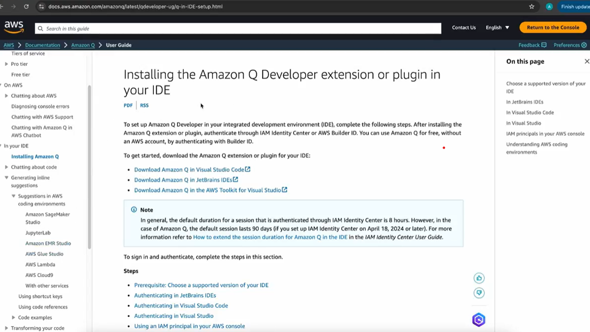Open the purple Amazon Q chat icon
590x332 pixels.
coord(478,320)
